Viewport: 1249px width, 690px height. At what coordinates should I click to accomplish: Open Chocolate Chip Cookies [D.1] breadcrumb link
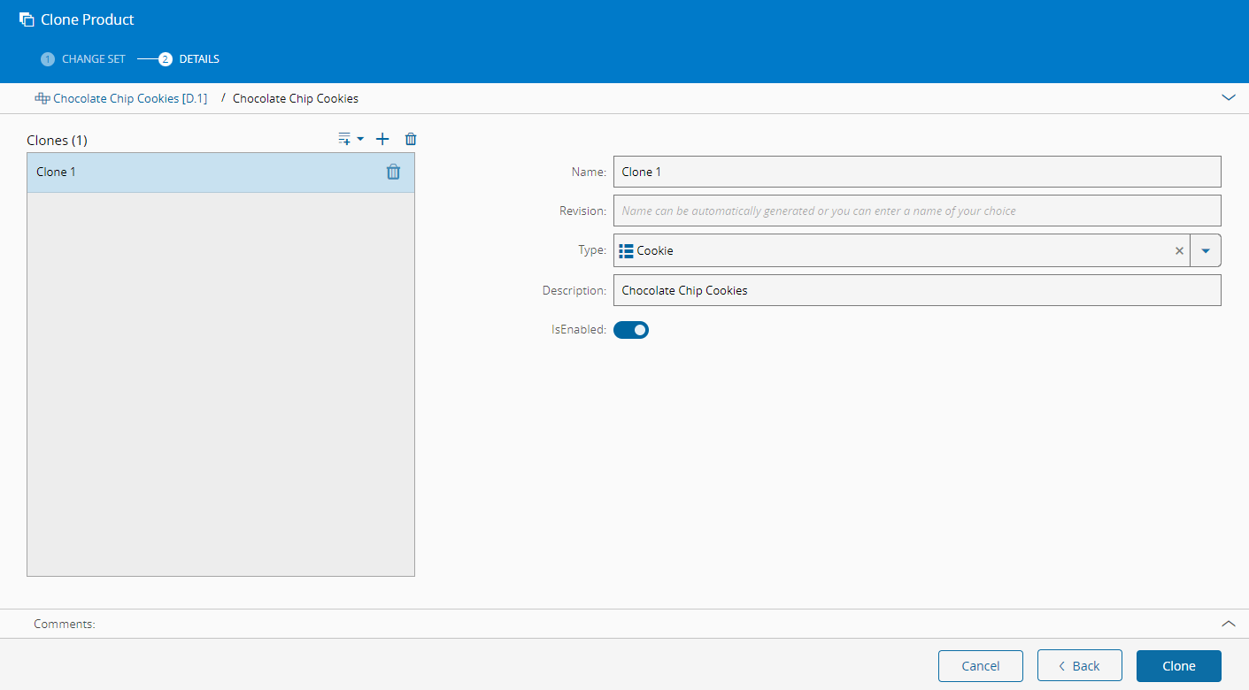[x=129, y=98]
